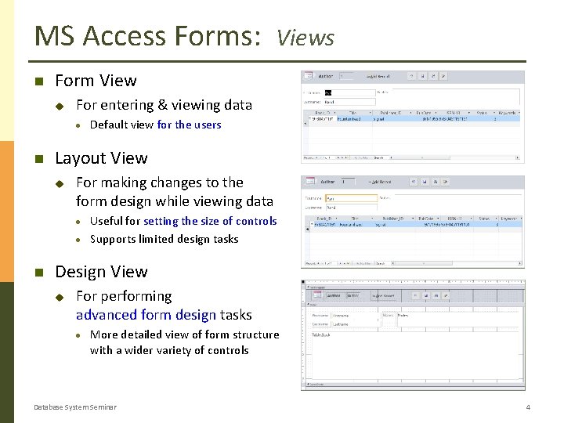
Task: Click the second toolbar icon button in Form View screenshot
Action: tap(423, 76)
